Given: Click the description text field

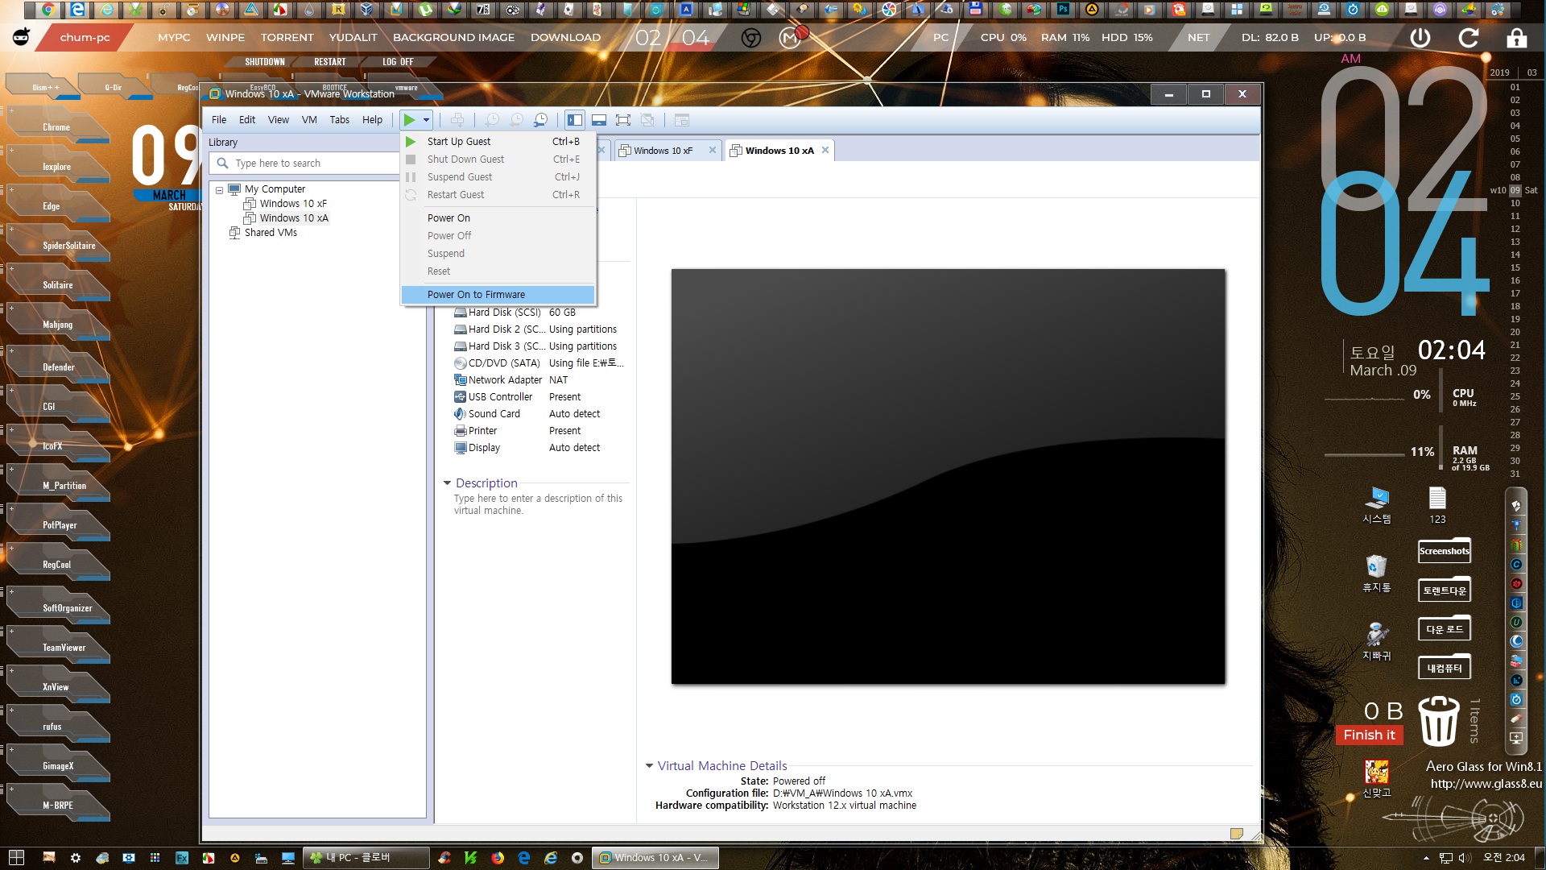Looking at the screenshot, I should click(x=538, y=504).
